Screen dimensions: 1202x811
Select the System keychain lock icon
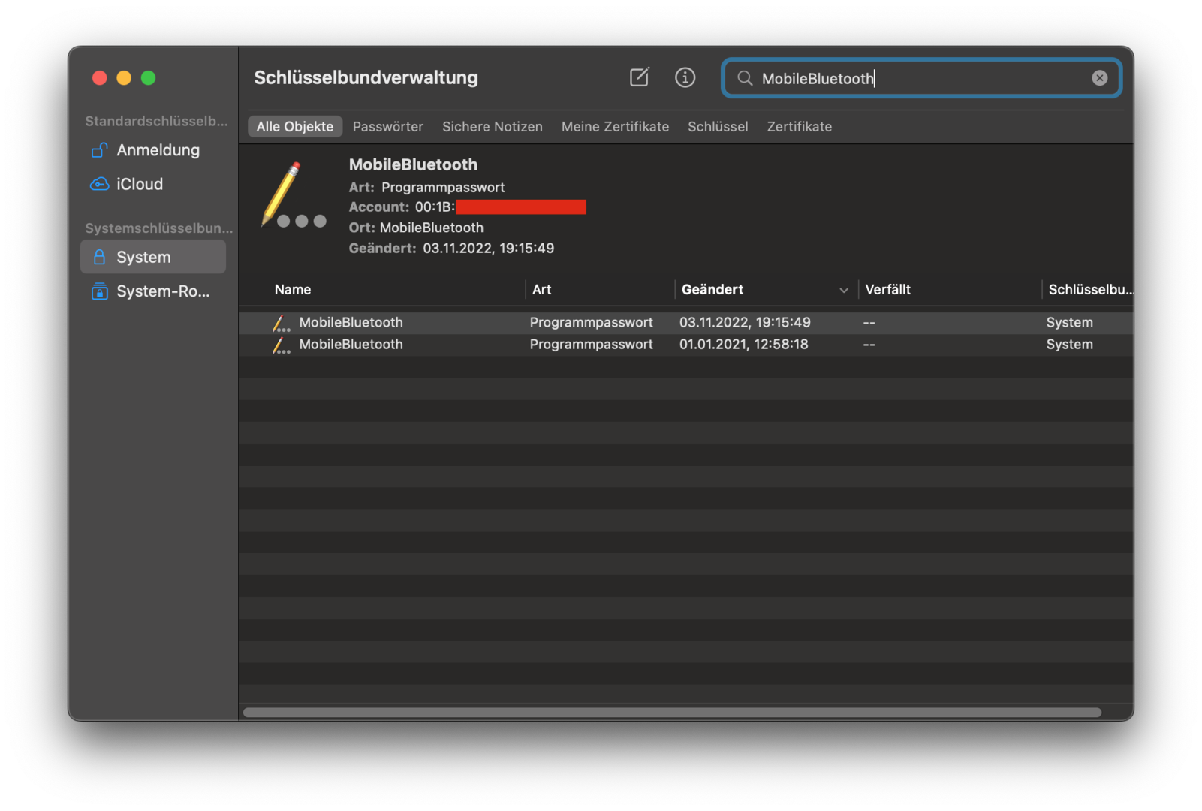[x=99, y=258]
